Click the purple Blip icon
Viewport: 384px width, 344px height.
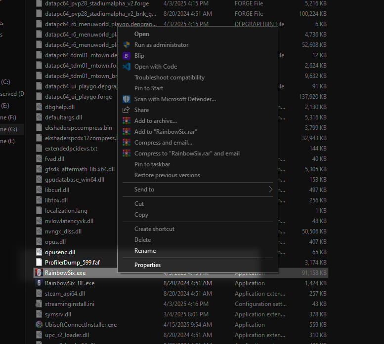(127, 56)
